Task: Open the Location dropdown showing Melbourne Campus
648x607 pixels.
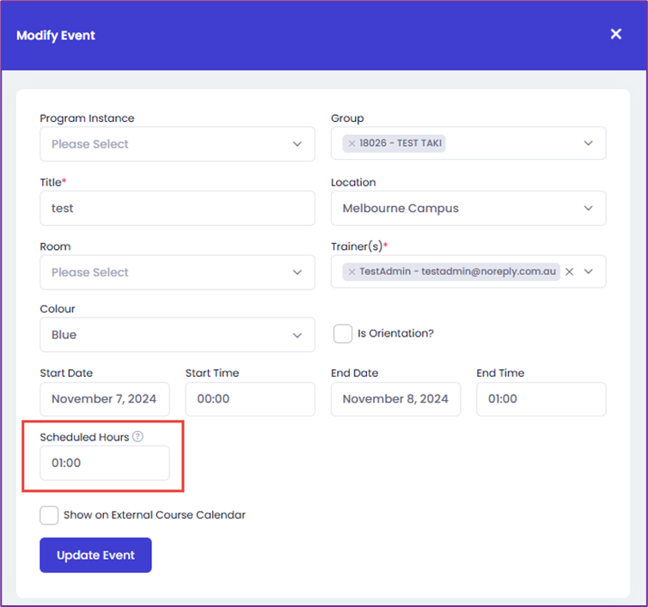Action: 468,208
